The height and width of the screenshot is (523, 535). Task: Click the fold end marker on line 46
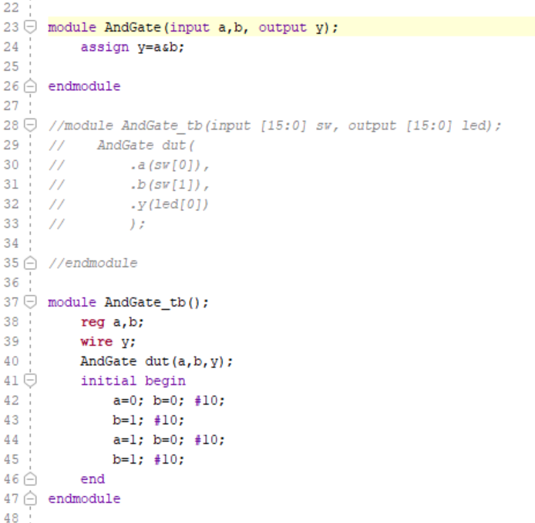point(31,478)
